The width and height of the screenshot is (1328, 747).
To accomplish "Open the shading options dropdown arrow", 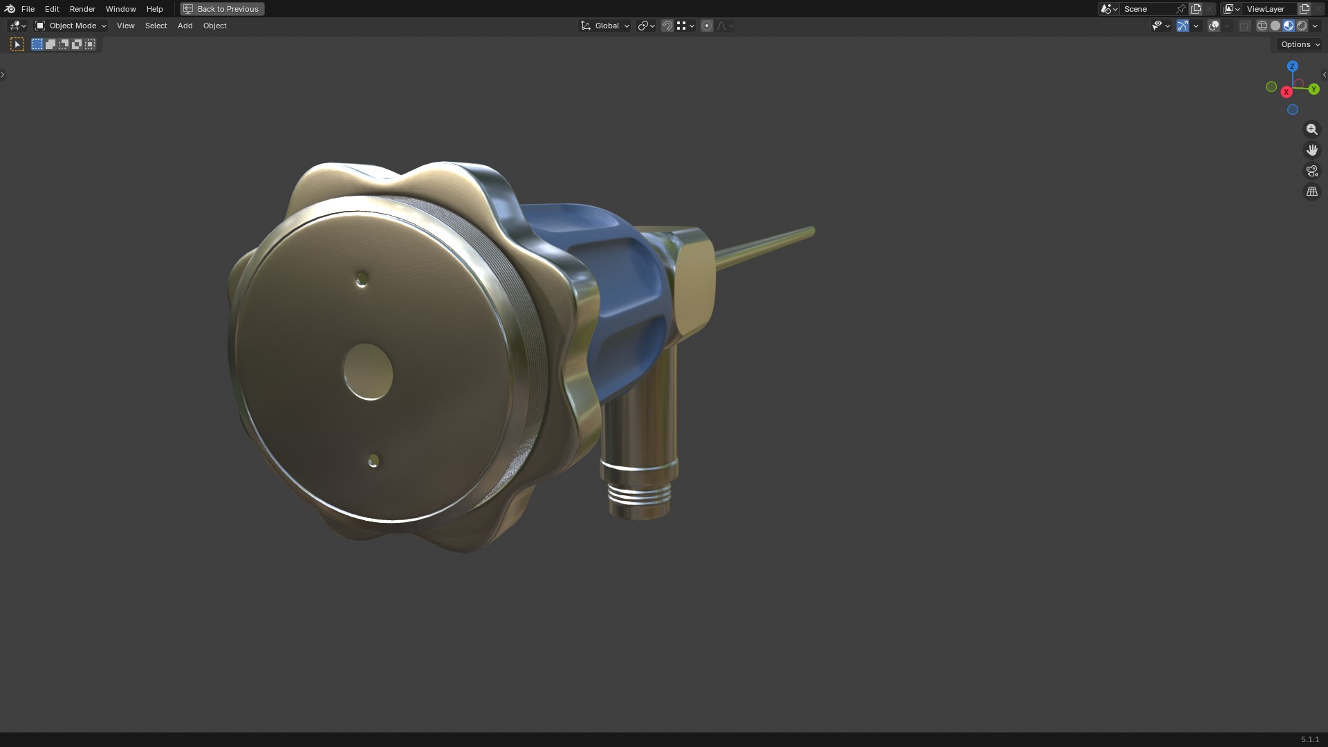I will click(1315, 26).
